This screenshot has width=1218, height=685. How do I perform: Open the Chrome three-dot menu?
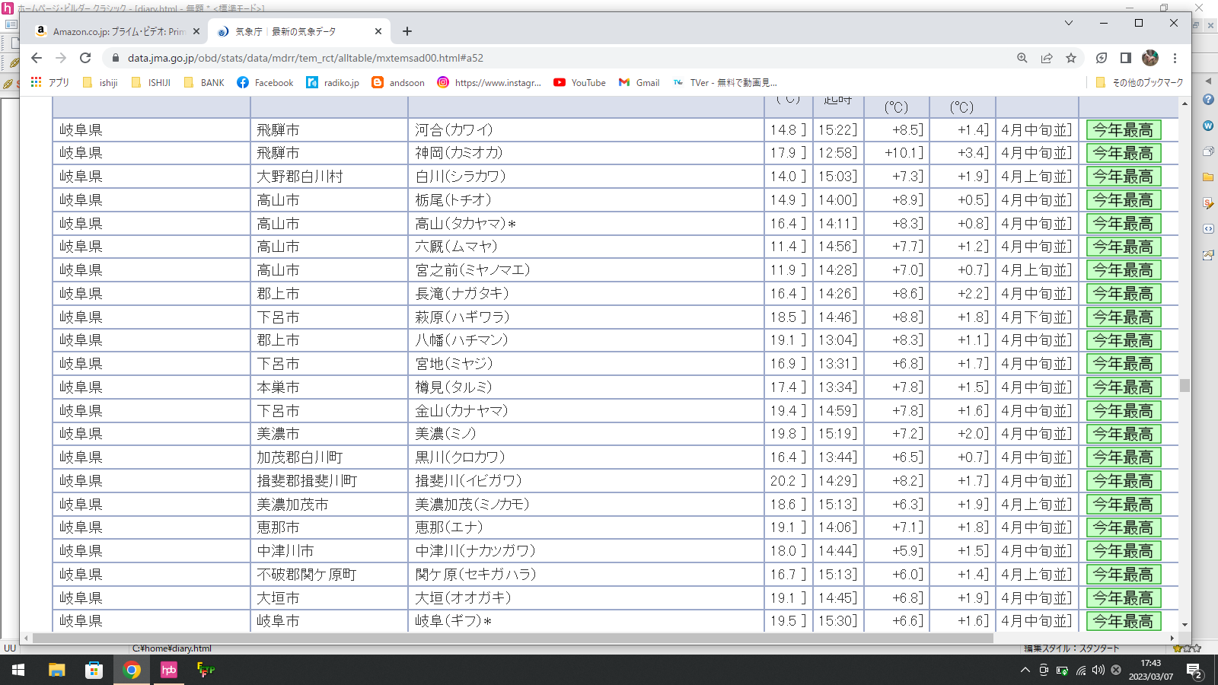[x=1175, y=58]
